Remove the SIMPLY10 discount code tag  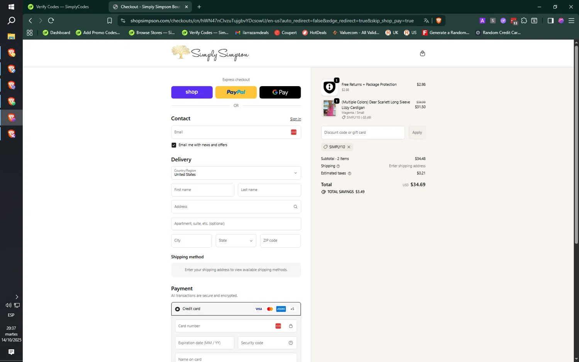pyautogui.click(x=349, y=147)
